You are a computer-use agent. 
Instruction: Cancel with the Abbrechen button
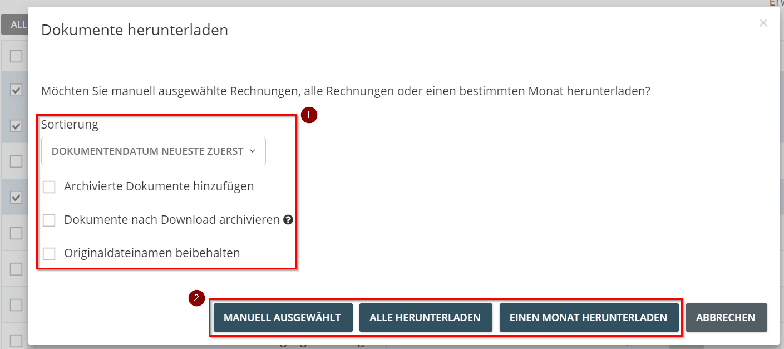[726, 317]
